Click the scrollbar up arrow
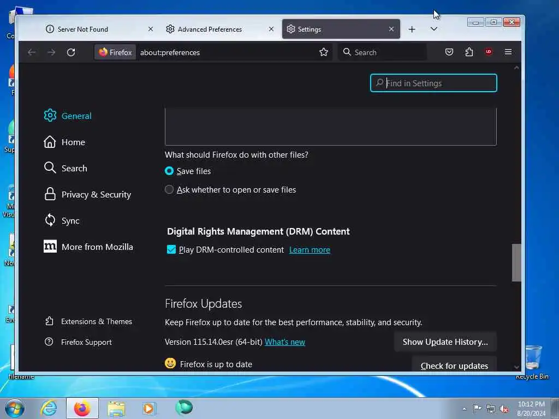 (516, 68)
